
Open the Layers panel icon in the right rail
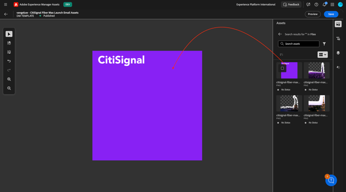click(338, 53)
